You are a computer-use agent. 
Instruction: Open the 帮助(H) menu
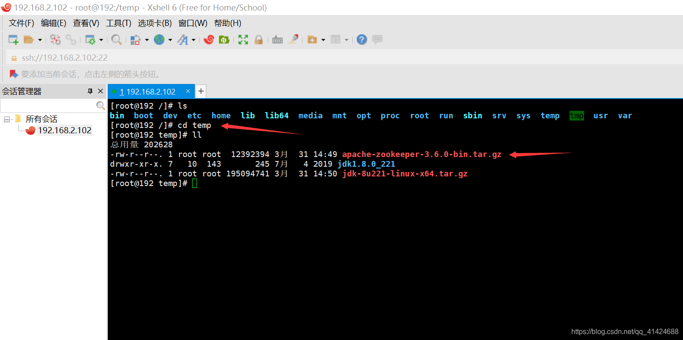pyautogui.click(x=228, y=23)
